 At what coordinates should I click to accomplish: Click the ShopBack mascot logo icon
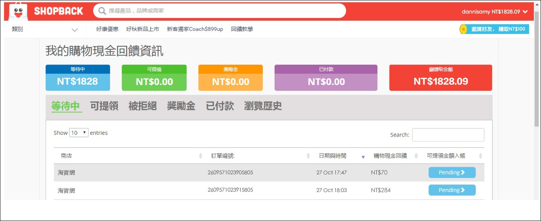click(18, 11)
